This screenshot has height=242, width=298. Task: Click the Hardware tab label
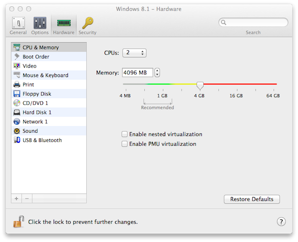[64, 32]
